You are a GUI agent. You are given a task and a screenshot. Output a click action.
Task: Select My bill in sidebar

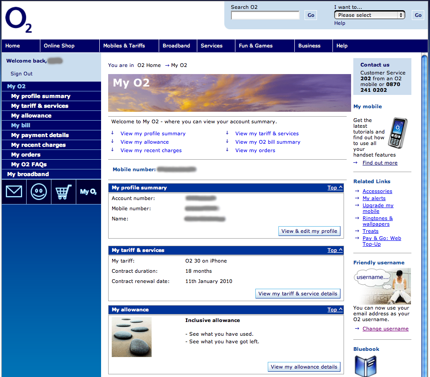pos(51,126)
